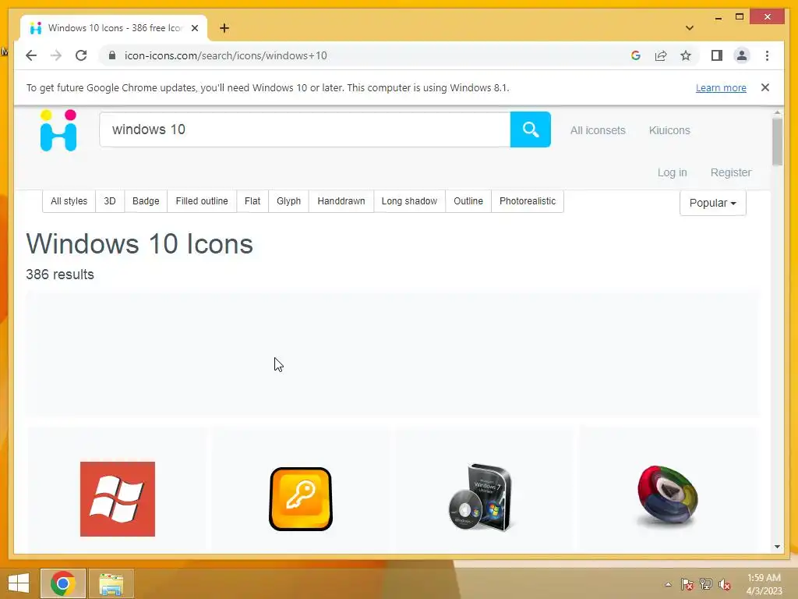Filter by Badge style
The width and height of the screenshot is (798, 599).
pos(146,201)
